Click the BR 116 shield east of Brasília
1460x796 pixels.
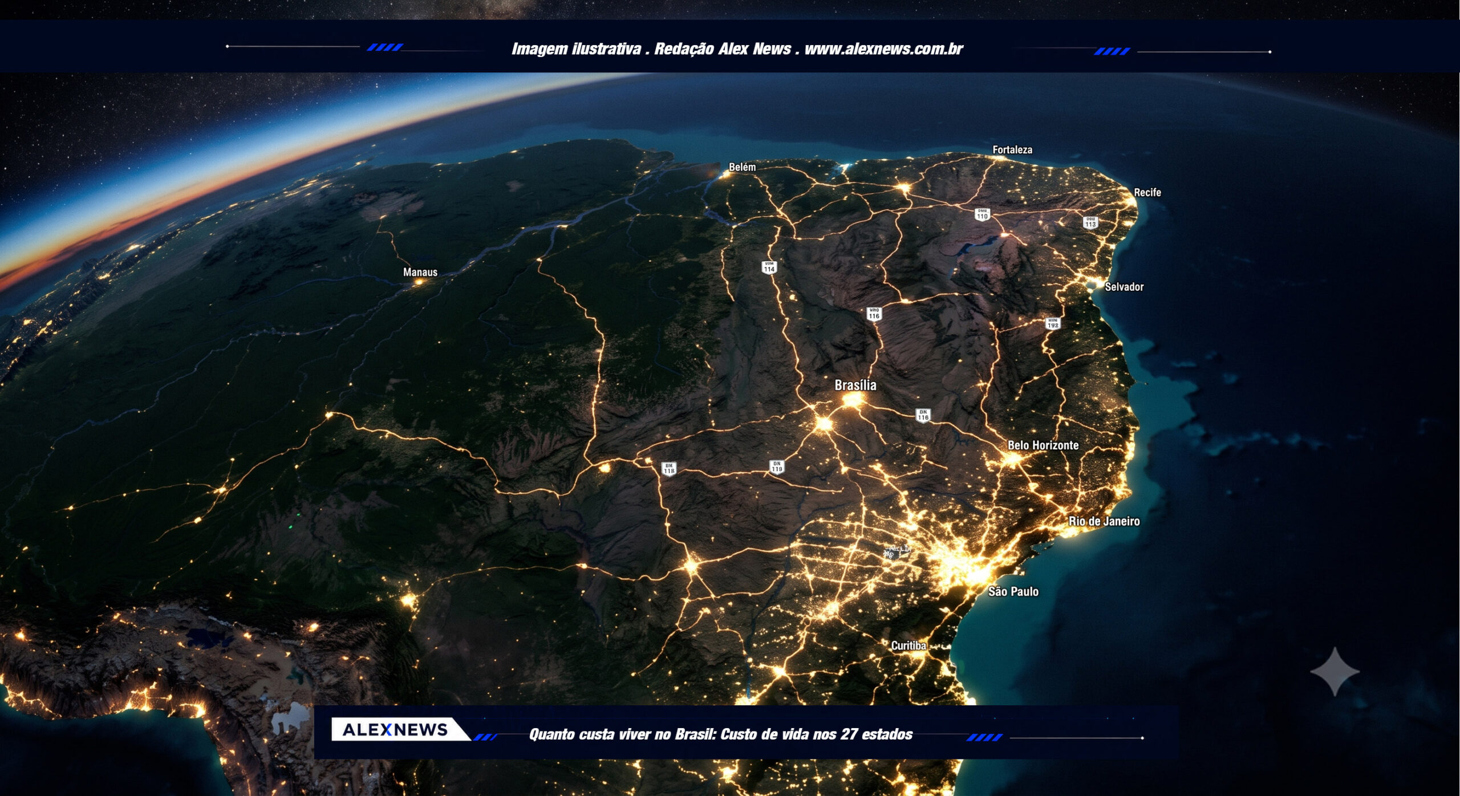[923, 415]
